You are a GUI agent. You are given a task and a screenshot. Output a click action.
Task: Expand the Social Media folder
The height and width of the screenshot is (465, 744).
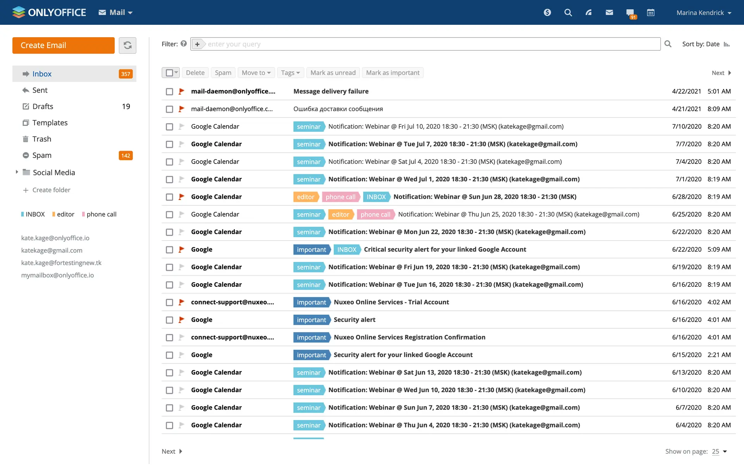[x=17, y=172]
